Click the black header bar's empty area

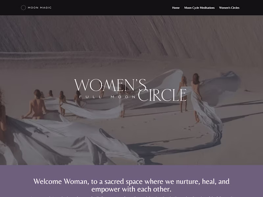coord(111,8)
